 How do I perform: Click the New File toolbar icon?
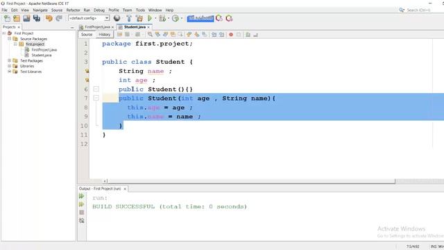[7, 19]
